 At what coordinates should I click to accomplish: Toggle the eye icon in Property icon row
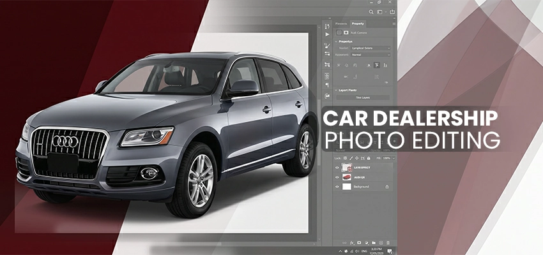369,65
